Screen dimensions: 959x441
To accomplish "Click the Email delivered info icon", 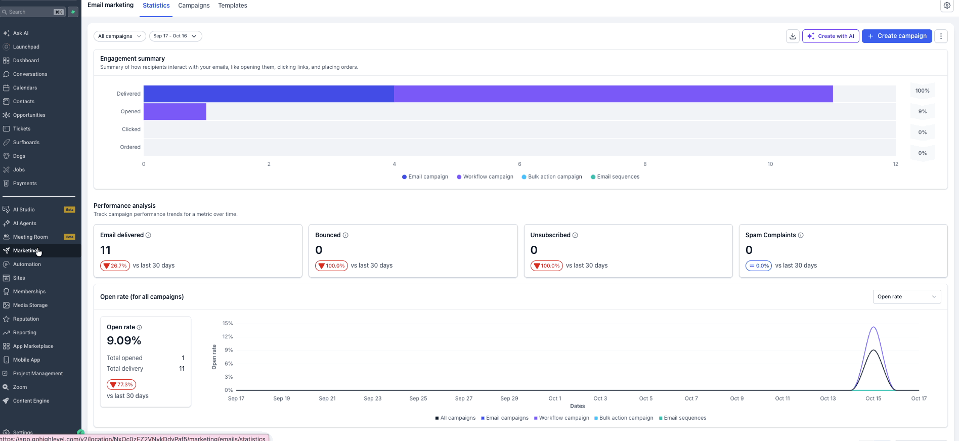I will coord(148,235).
